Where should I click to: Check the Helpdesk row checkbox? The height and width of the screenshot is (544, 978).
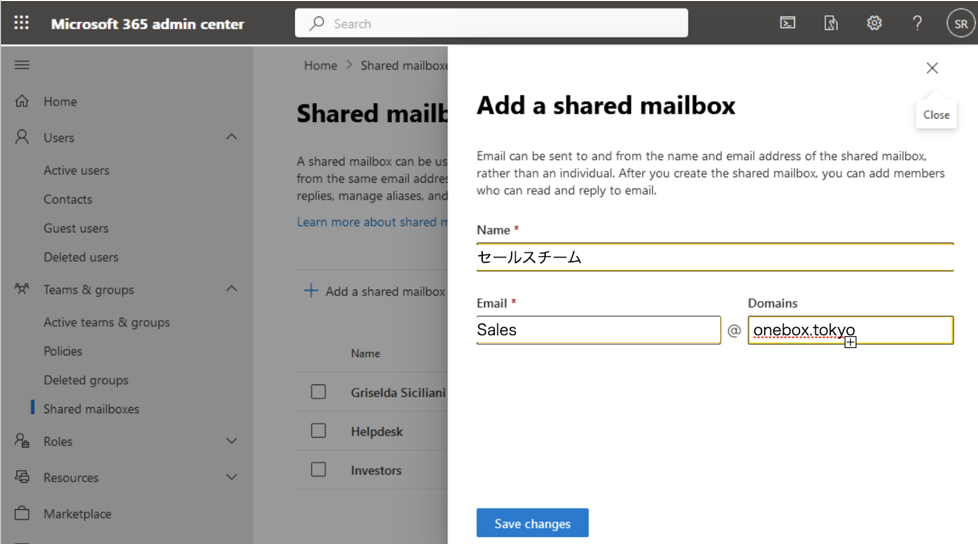(x=318, y=431)
